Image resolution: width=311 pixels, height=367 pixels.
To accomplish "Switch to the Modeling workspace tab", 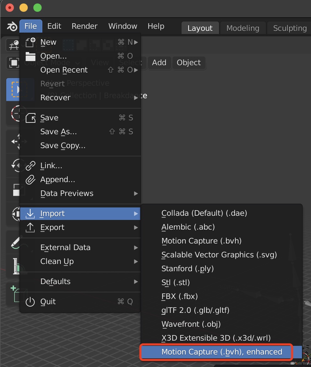I will point(243,28).
